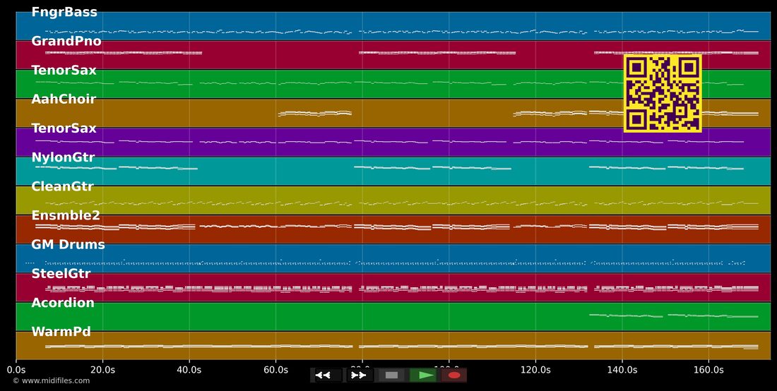
Task: Select the GrandPno track label
Action: pos(66,41)
